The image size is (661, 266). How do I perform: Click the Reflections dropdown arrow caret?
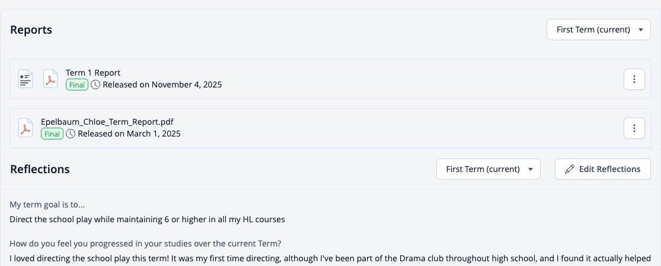pos(531,169)
